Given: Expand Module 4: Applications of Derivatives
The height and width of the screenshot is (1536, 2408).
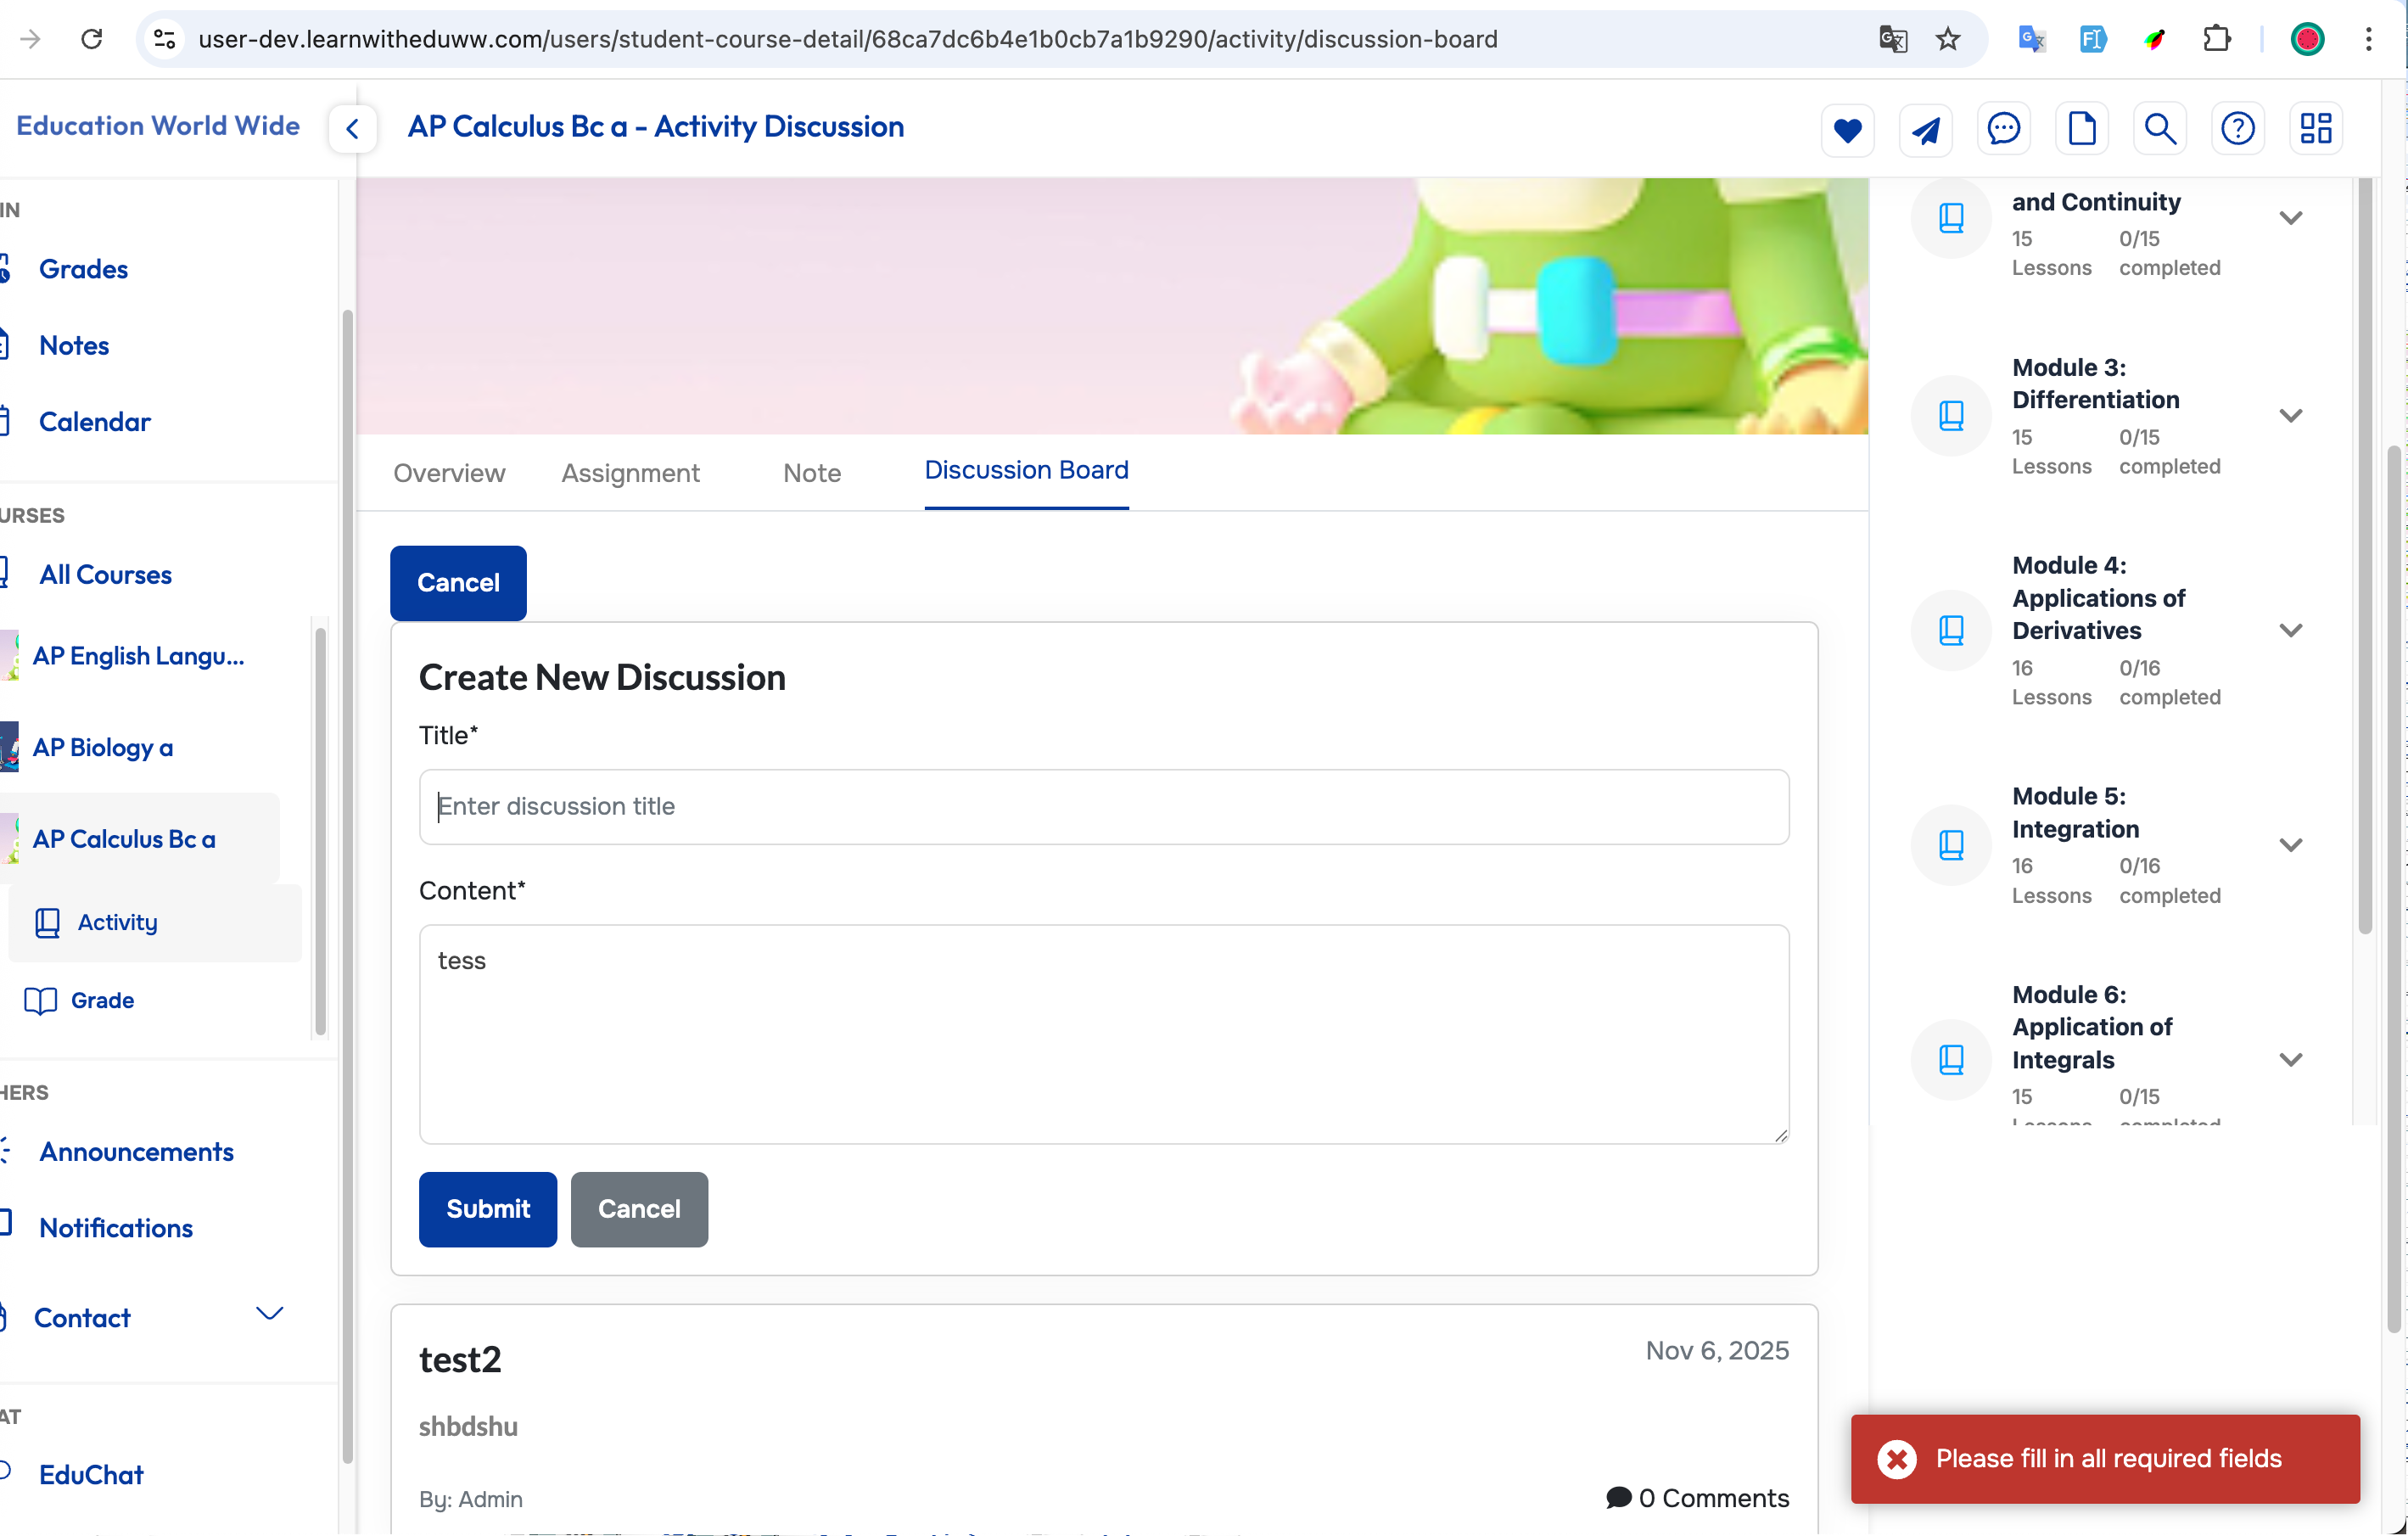Looking at the screenshot, I should pos(2290,630).
